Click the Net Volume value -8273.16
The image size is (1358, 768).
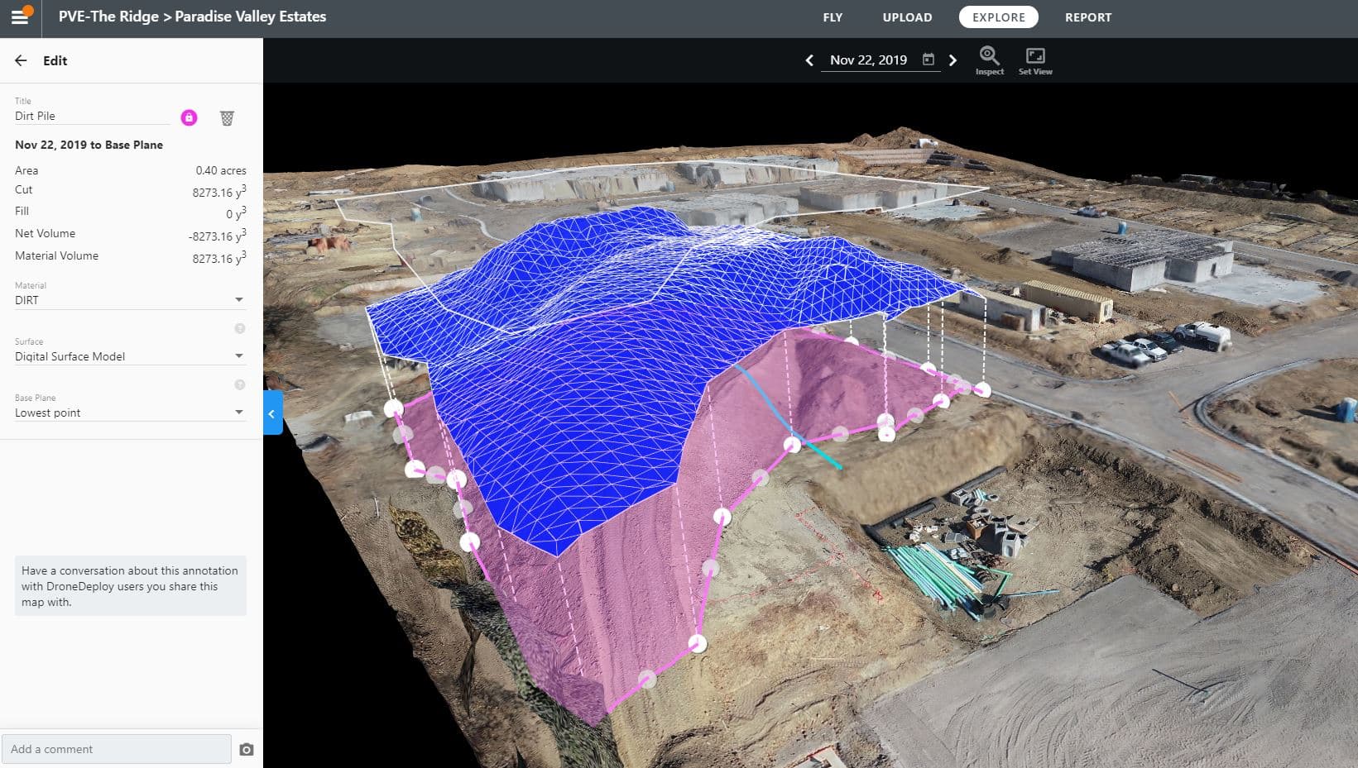(x=218, y=235)
